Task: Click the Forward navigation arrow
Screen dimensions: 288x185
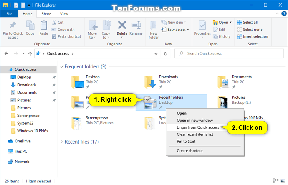Action: [x=16, y=54]
